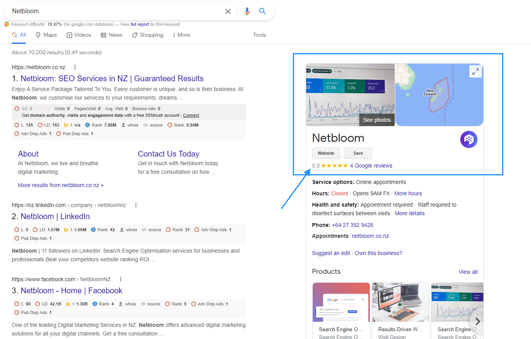
Task: Click the 'About 70,200 results' text
Action: point(57,52)
